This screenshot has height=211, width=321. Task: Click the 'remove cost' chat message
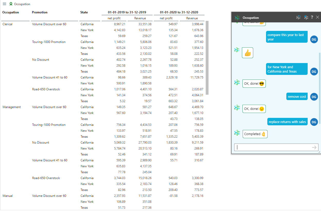297,96
